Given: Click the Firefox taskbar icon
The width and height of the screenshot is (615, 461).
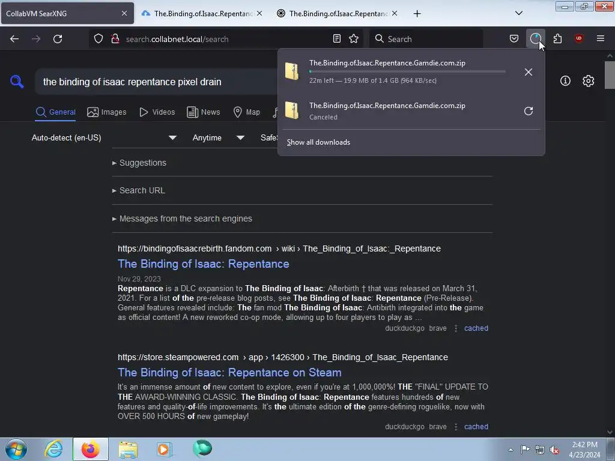Looking at the screenshot, I should (x=90, y=449).
